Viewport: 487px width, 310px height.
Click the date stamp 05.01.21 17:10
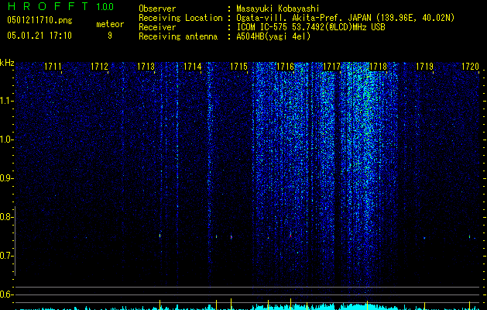pyautogui.click(x=39, y=36)
